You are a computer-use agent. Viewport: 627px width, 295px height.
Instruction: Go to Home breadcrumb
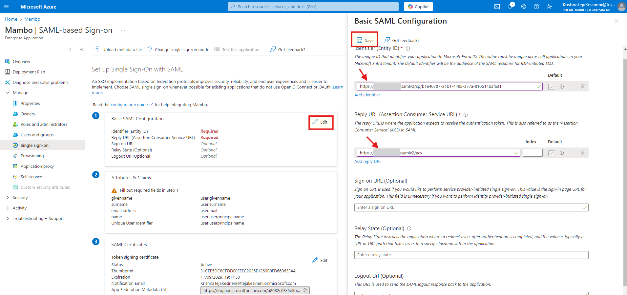pos(11,19)
